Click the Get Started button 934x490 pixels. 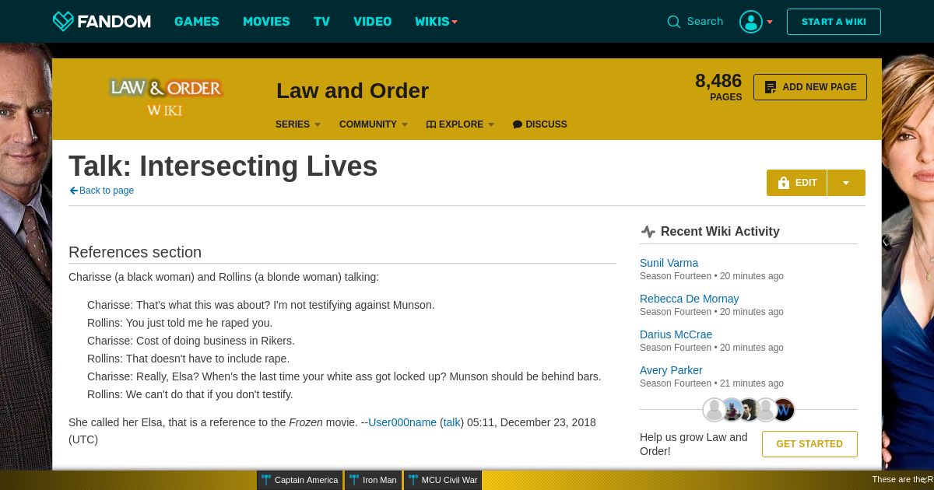[809, 444]
